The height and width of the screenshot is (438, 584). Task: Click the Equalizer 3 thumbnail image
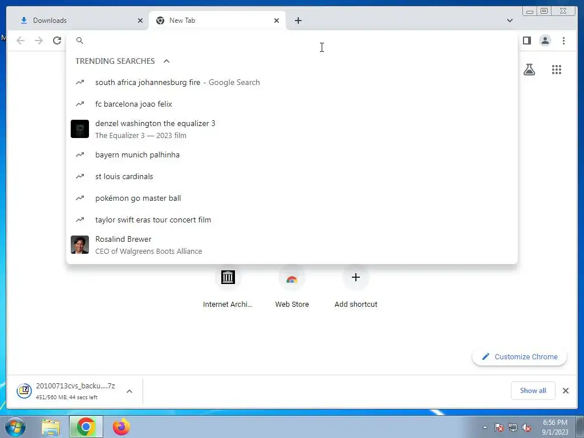coord(80,129)
